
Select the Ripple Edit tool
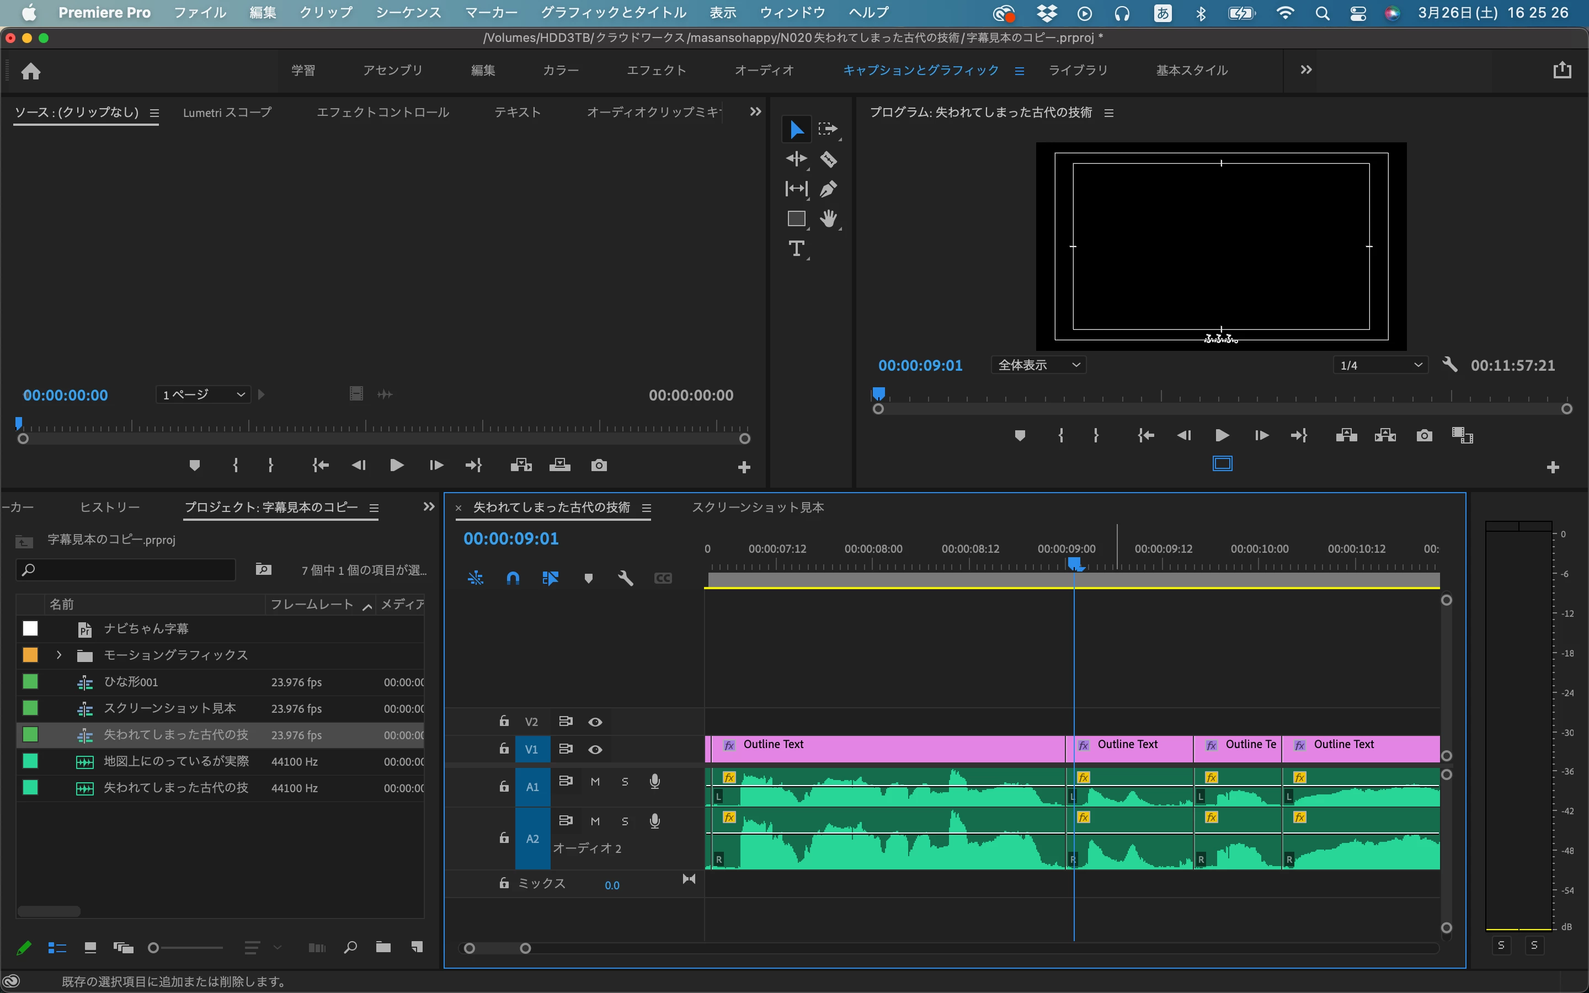(796, 159)
